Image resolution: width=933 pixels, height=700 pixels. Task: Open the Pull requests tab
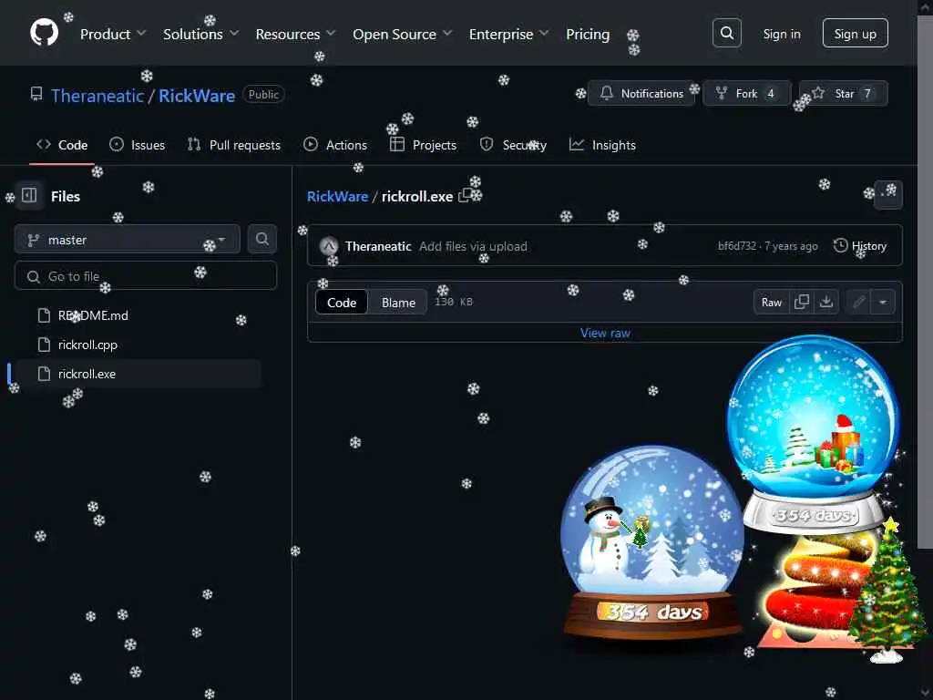tap(234, 145)
